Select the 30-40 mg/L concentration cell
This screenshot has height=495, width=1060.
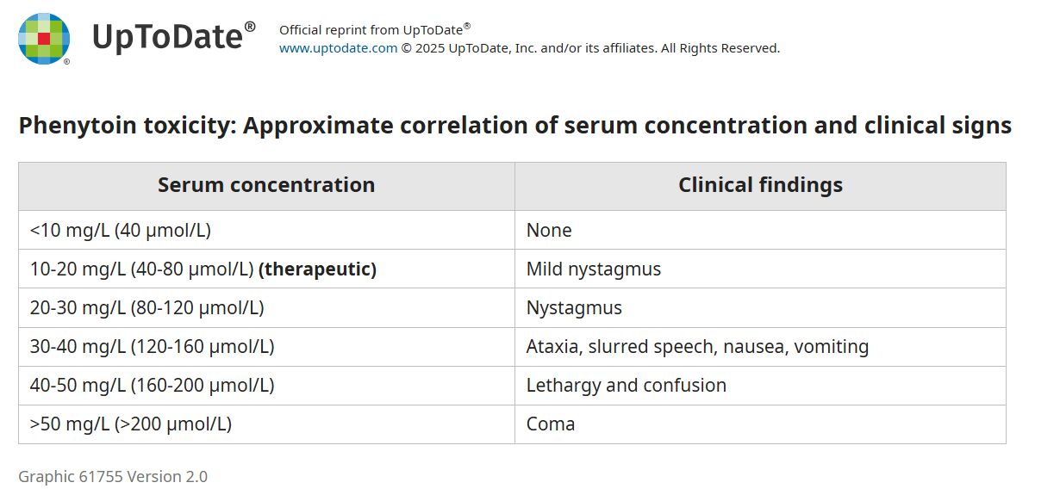[152, 347]
